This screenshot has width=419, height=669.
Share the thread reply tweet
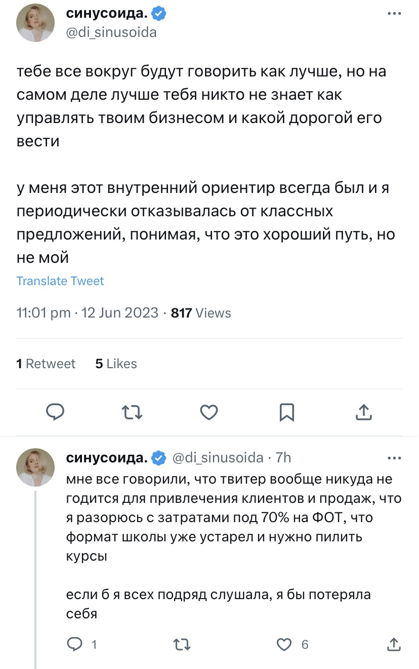coord(394,644)
